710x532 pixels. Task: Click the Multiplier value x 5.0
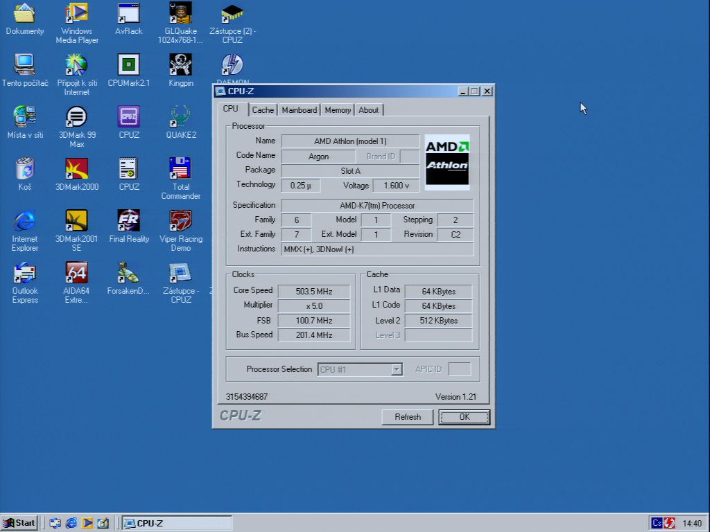(x=314, y=305)
